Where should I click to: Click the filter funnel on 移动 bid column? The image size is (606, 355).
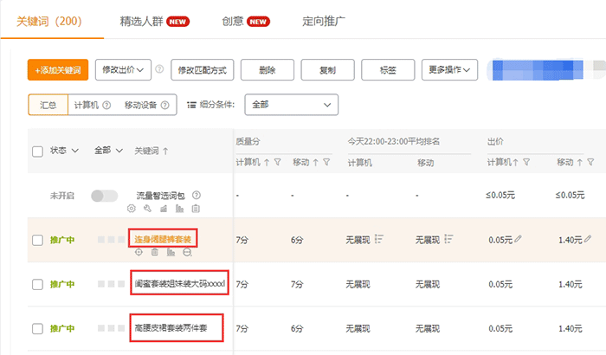click(x=590, y=163)
